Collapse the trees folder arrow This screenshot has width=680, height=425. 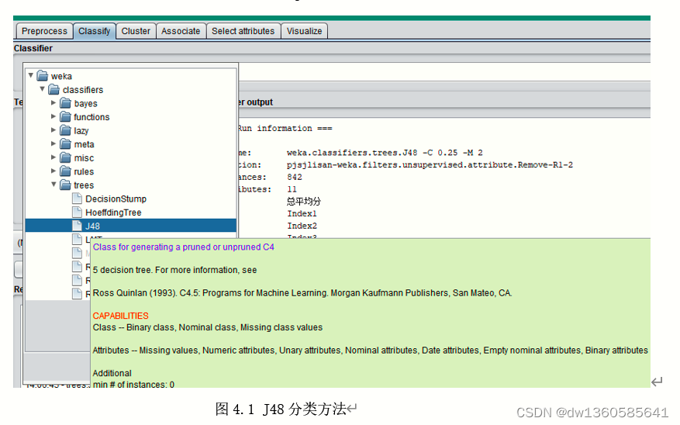[x=54, y=185]
